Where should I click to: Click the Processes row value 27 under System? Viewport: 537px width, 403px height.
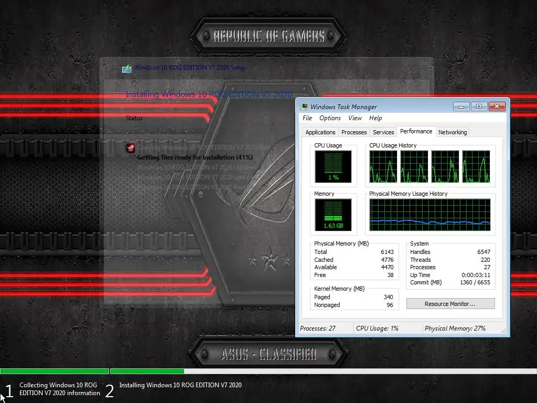pyautogui.click(x=487, y=267)
